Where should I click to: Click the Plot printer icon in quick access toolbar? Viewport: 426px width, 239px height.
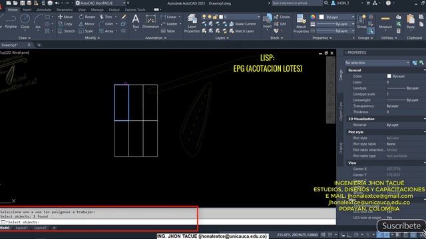(50, 3)
